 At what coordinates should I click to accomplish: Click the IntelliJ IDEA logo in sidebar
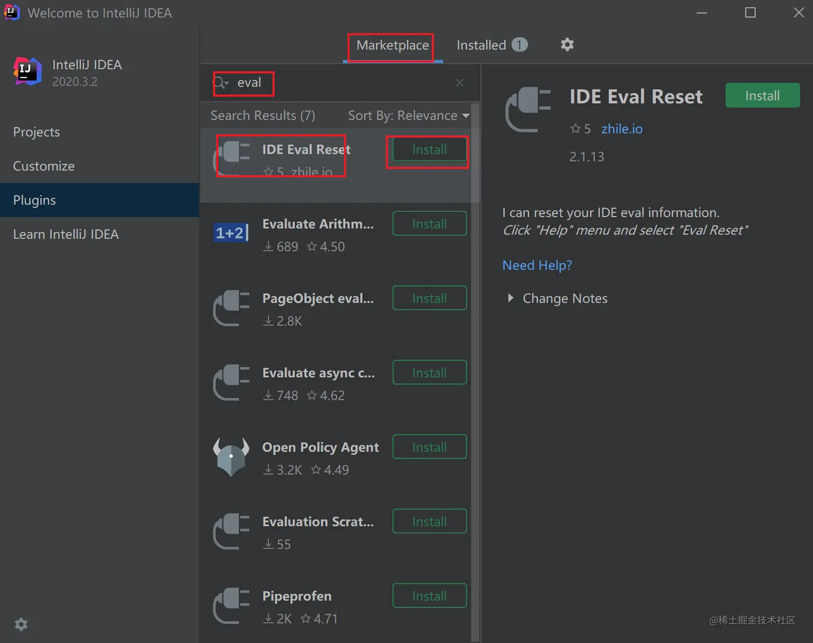(x=27, y=71)
